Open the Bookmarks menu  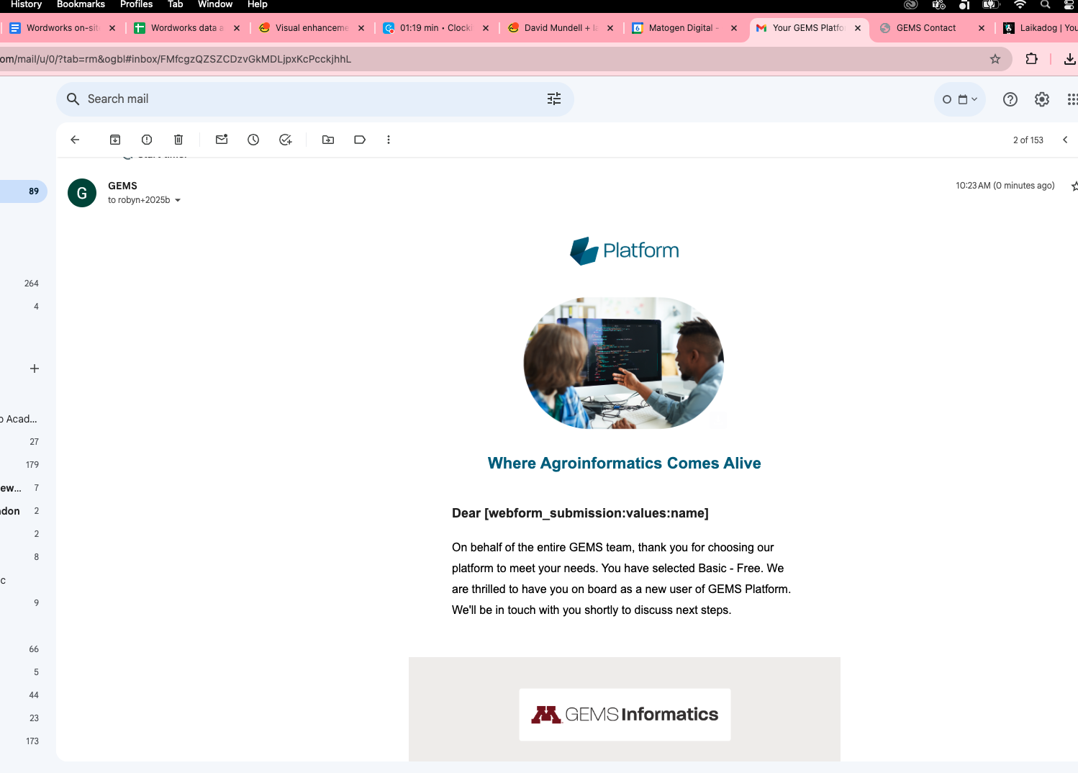click(81, 4)
